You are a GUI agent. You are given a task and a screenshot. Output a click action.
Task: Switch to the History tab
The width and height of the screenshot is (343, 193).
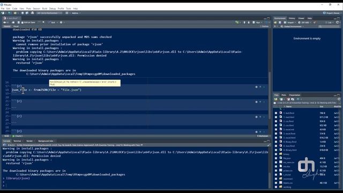click(292, 18)
